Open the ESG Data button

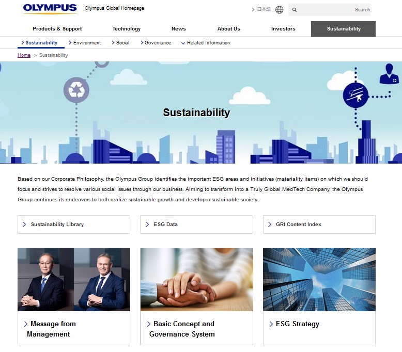tap(197, 225)
